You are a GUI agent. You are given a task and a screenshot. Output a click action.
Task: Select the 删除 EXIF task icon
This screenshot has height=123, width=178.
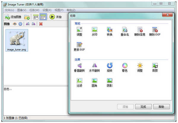click(155, 31)
